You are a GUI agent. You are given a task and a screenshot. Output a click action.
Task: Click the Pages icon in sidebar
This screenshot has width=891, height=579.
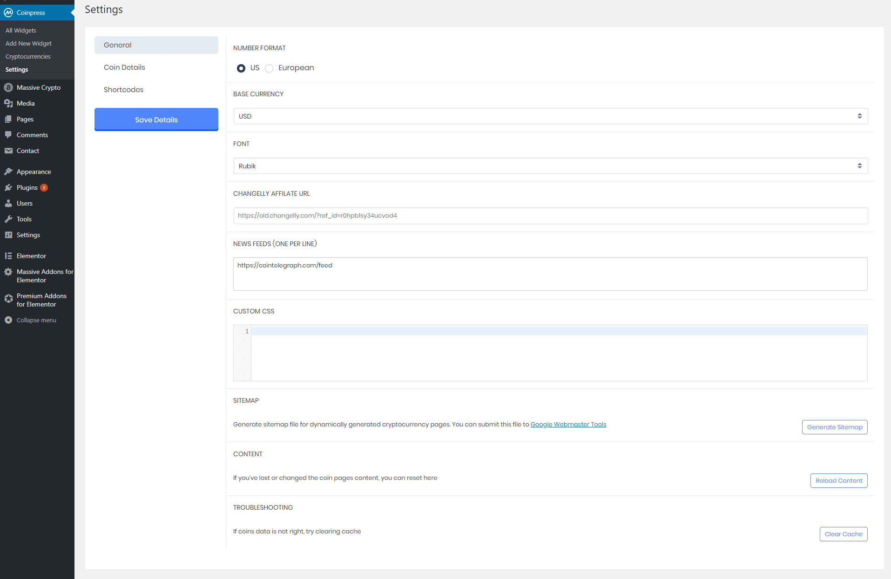8,119
